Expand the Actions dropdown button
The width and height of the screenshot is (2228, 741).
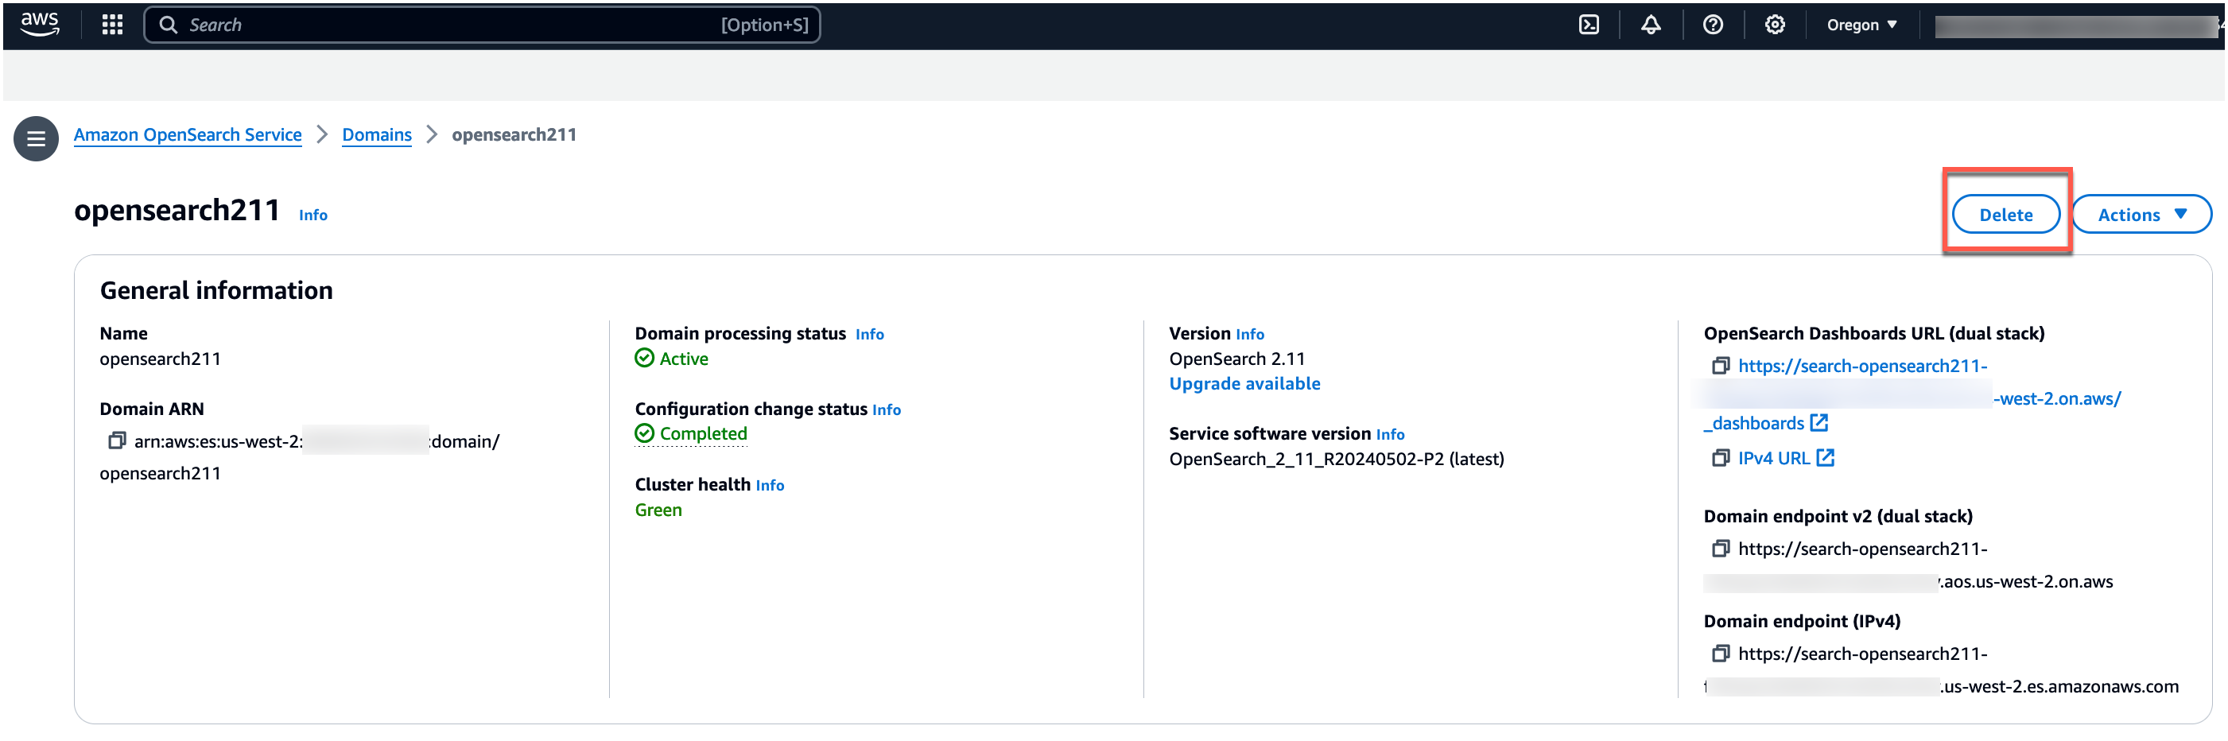(2141, 215)
